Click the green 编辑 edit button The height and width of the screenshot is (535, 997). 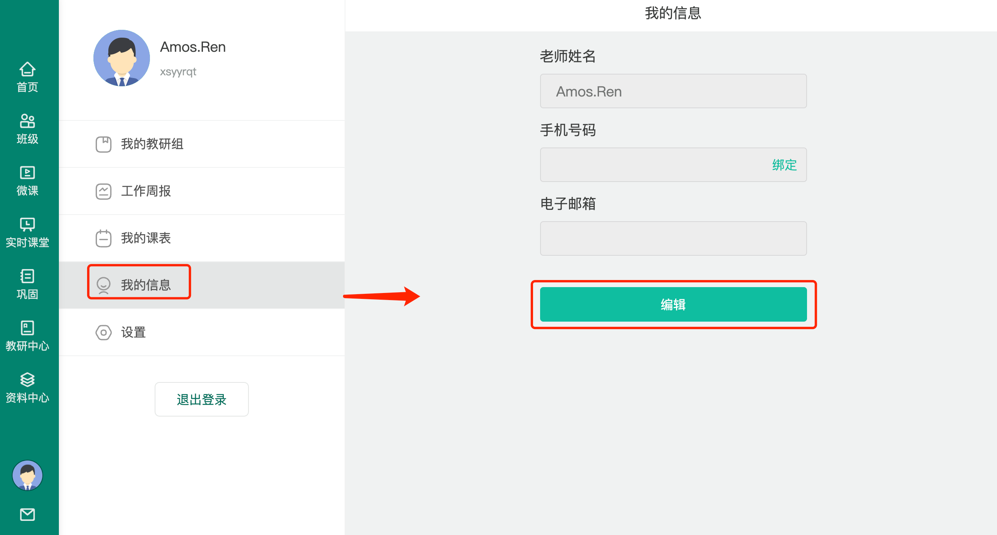pos(674,304)
